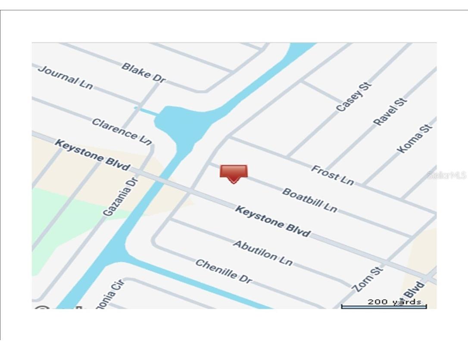Select the Clarence Ln label

click(x=122, y=131)
